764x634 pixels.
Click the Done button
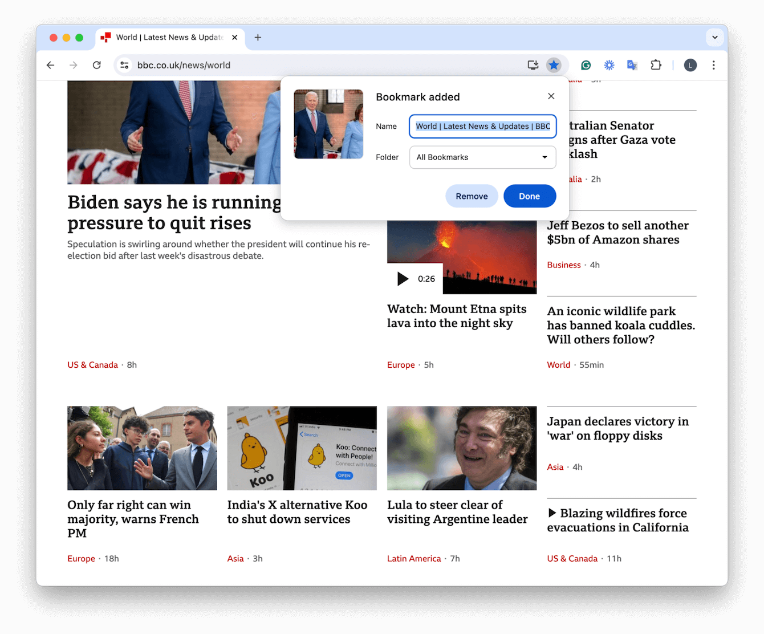[x=529, y=196]
